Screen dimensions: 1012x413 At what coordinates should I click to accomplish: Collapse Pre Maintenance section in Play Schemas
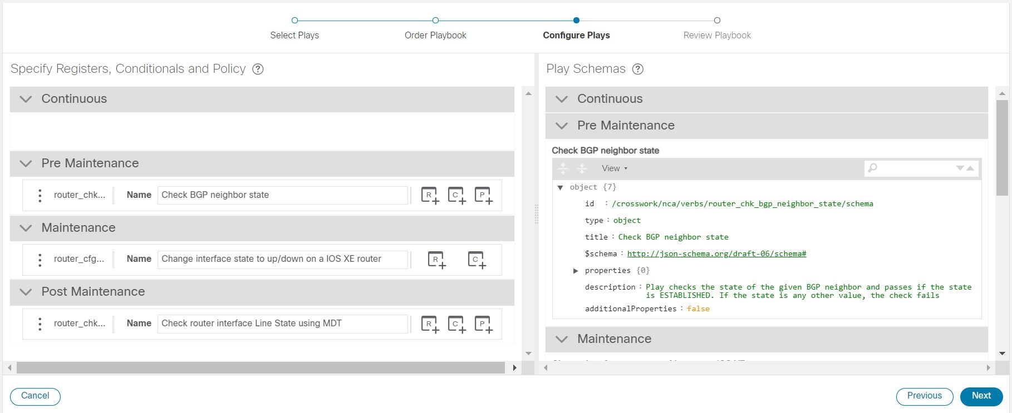click(x=562, y=126)
